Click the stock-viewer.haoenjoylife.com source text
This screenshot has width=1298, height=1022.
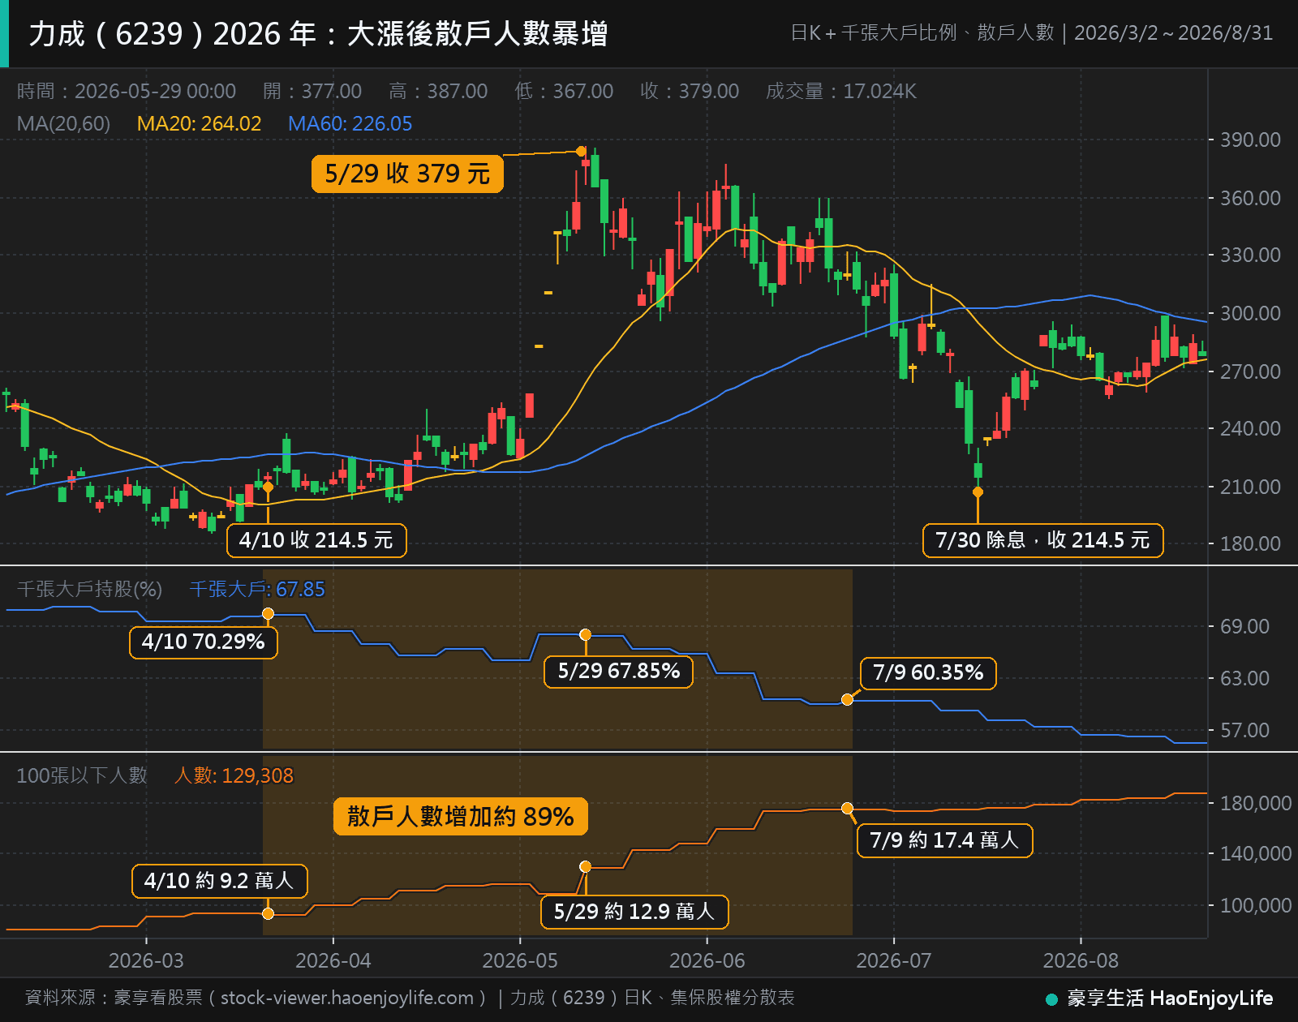(x=347, y=998)
